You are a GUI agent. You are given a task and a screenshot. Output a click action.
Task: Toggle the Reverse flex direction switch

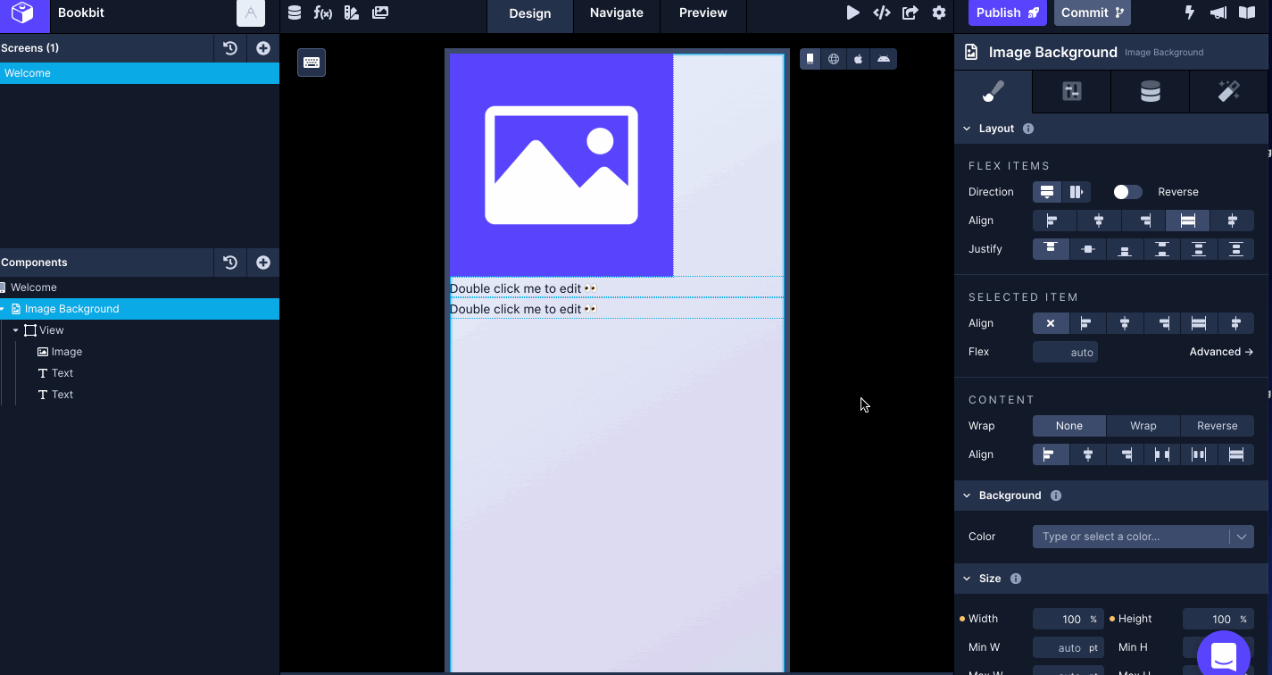1127,191
